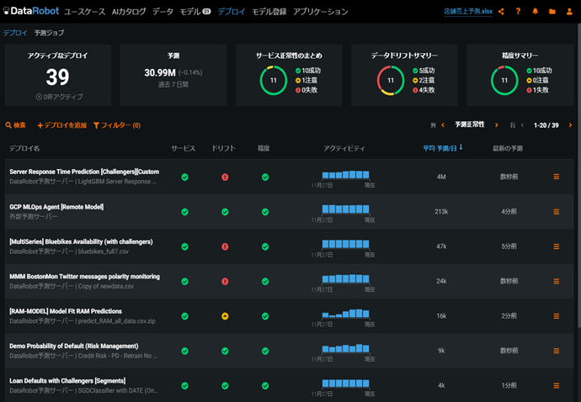
Task: Open the モデル登録 menu
Action: click(269, 12)
